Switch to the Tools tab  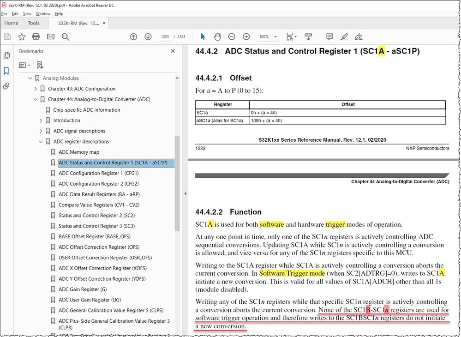coord(33,23)
